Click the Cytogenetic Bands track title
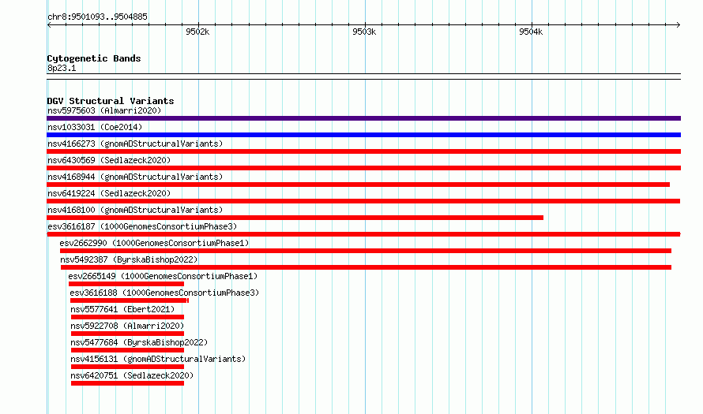This screenshot has width=703, height=414. coord(94,58)
